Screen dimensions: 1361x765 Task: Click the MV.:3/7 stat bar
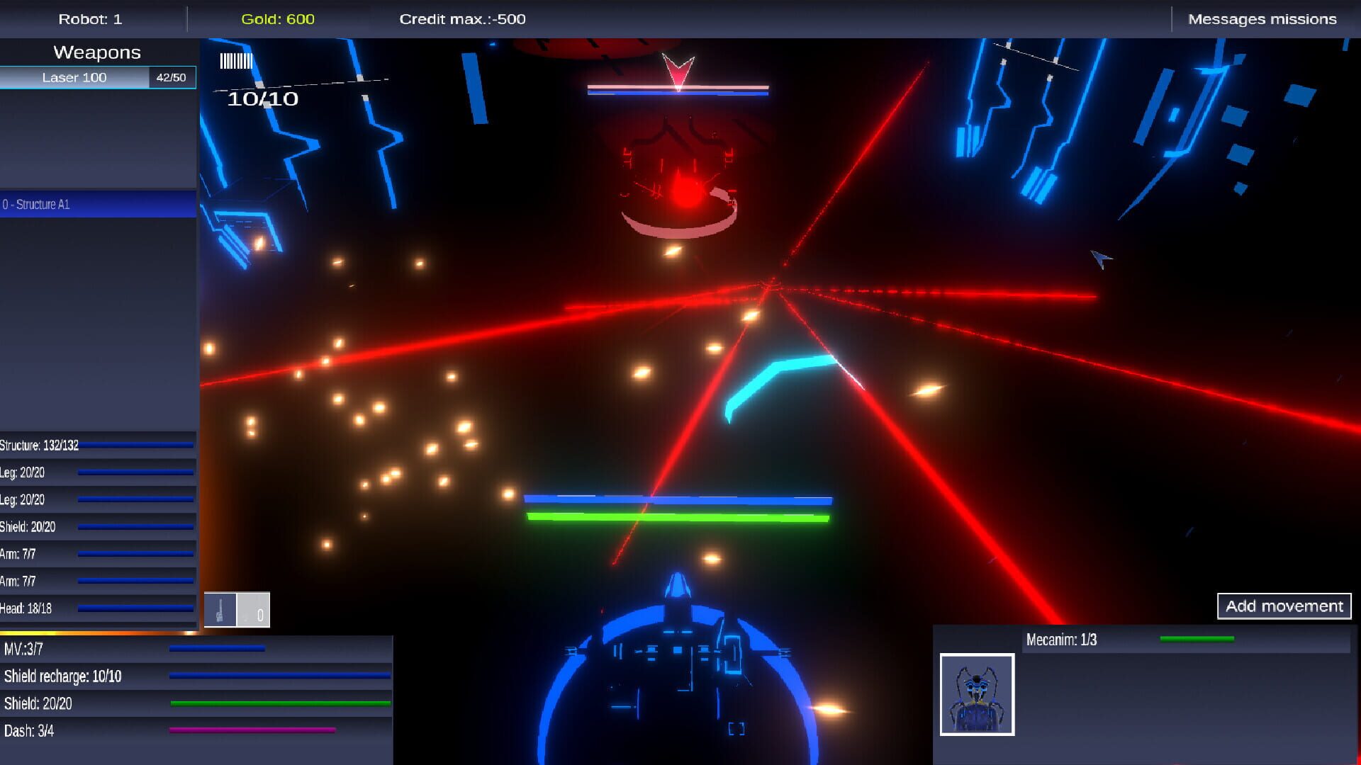[x=99, y=648]
